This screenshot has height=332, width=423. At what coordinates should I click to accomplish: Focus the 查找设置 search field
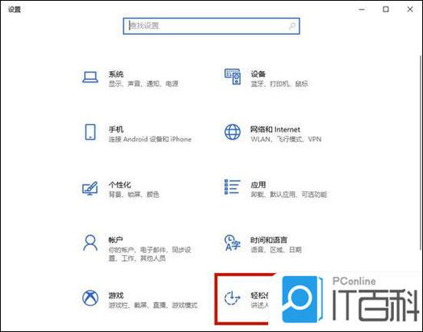(x=211, y=26)
